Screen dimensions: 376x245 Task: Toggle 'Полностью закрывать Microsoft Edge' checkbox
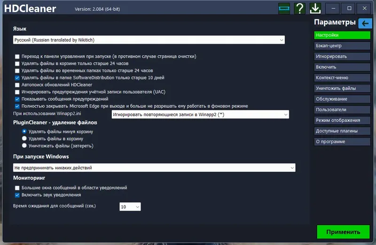17,106
